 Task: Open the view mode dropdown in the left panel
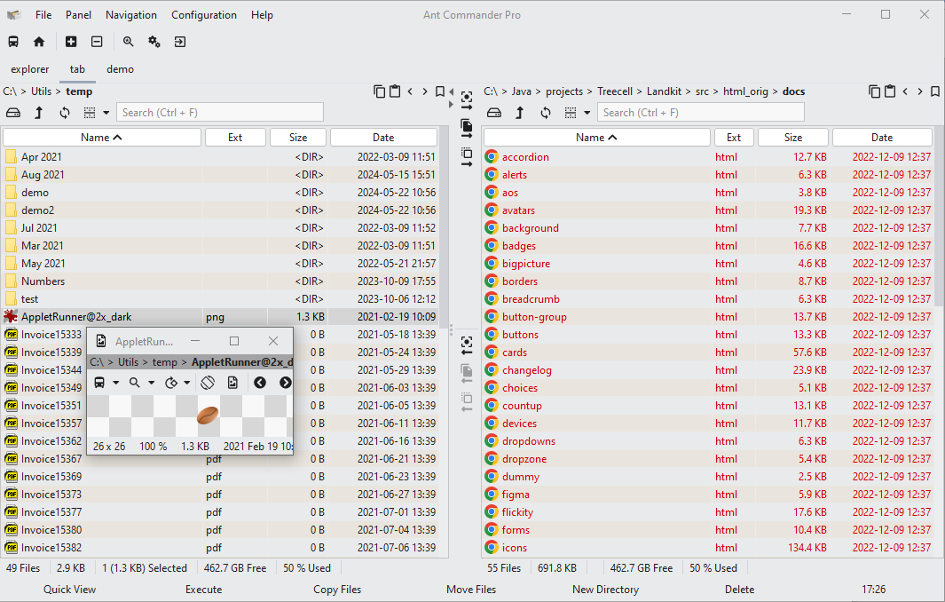click(x=106, y=113)
